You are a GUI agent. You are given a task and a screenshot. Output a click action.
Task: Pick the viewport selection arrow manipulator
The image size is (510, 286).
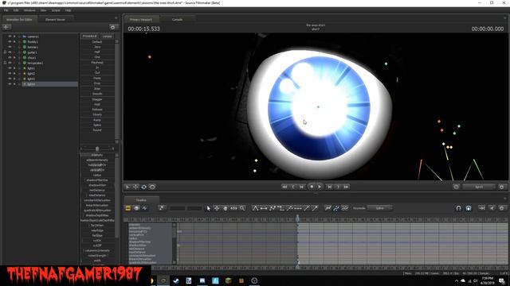[127, 187]
